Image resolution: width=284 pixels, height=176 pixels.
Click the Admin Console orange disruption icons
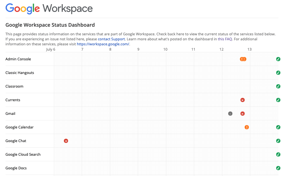click(x=243, y=59)
